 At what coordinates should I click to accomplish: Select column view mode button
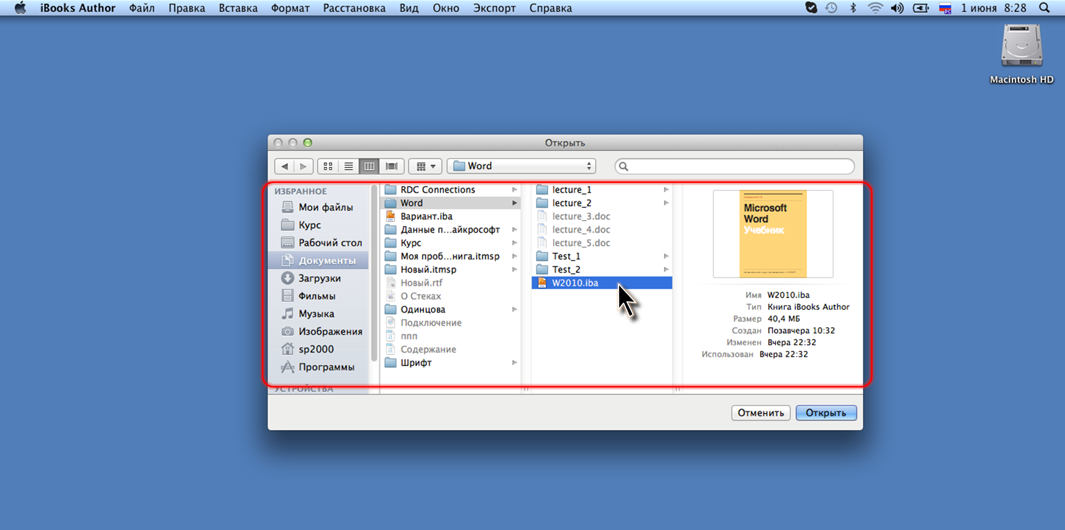369,166
